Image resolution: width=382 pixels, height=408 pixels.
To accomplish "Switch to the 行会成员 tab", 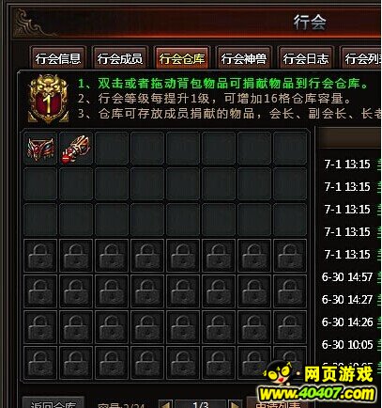I will click(x=120, y=58).
